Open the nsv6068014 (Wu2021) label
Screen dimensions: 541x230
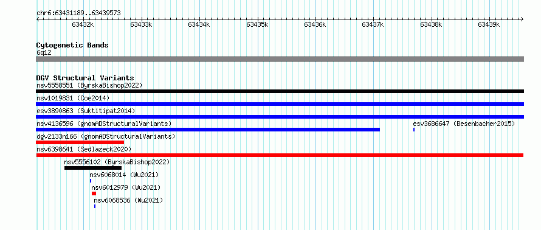[x=124, y=175]
